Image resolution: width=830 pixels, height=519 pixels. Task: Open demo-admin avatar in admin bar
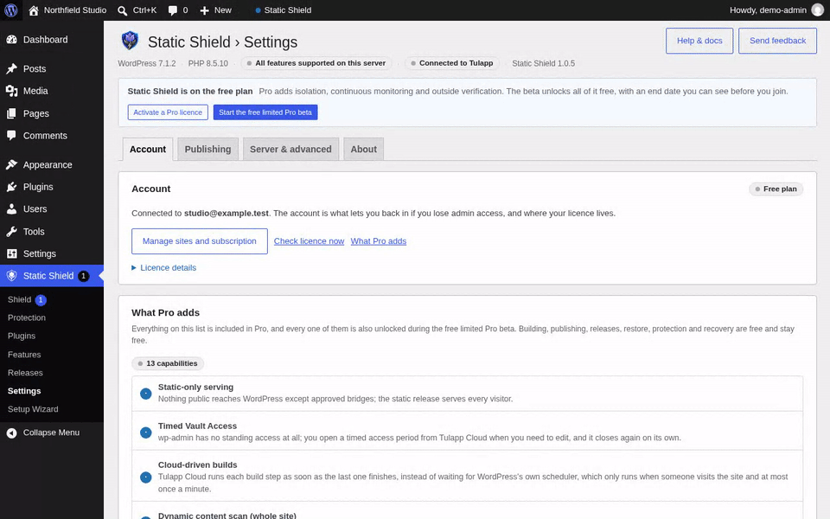(x=817, y=10)
